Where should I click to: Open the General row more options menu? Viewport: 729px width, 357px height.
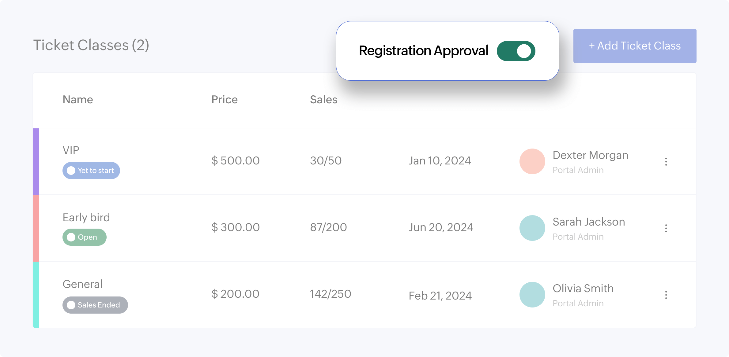click(666, 295)
